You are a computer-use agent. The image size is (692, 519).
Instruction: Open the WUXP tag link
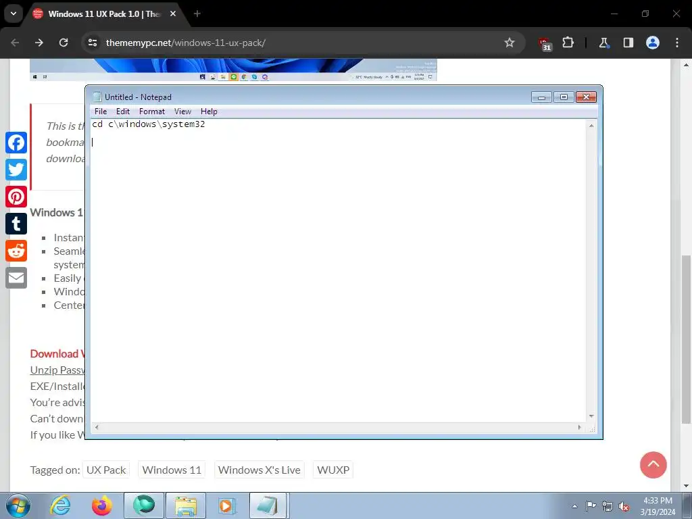(333, 470)
